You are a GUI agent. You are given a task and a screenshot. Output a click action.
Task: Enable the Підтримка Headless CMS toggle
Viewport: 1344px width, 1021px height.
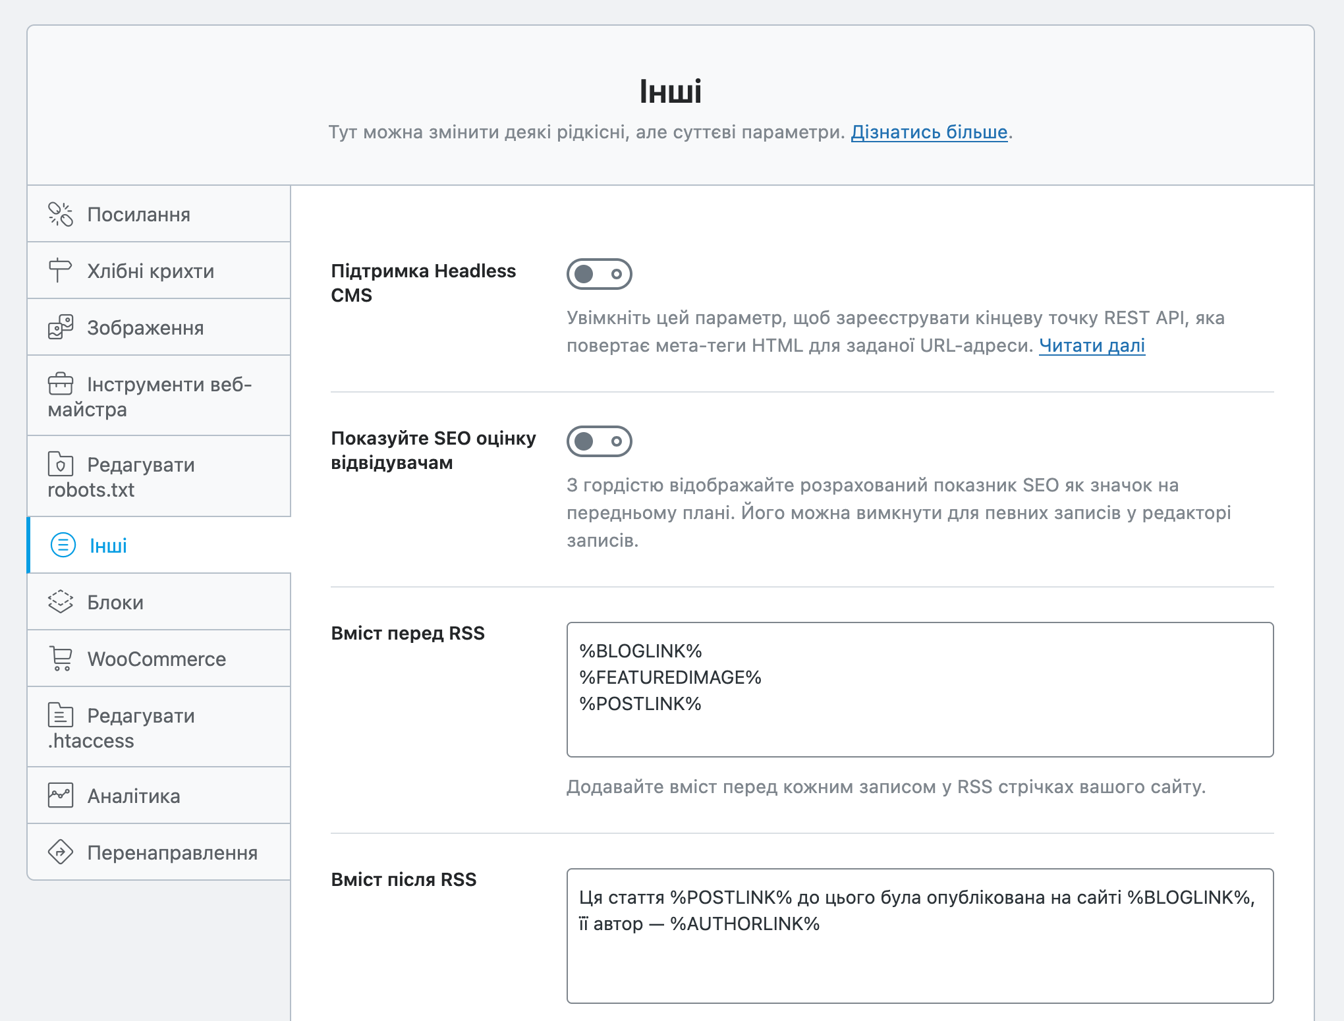600,274
